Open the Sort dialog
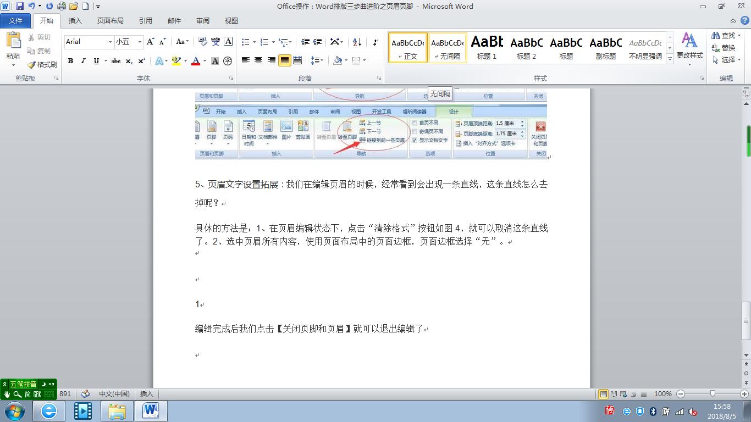This screenshot has height=422, width=751. click(x=357, y=42)
